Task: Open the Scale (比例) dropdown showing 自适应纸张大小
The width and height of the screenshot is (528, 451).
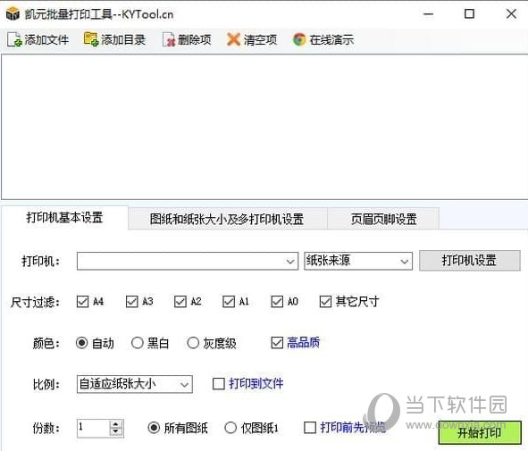Action: click(134, 384)
